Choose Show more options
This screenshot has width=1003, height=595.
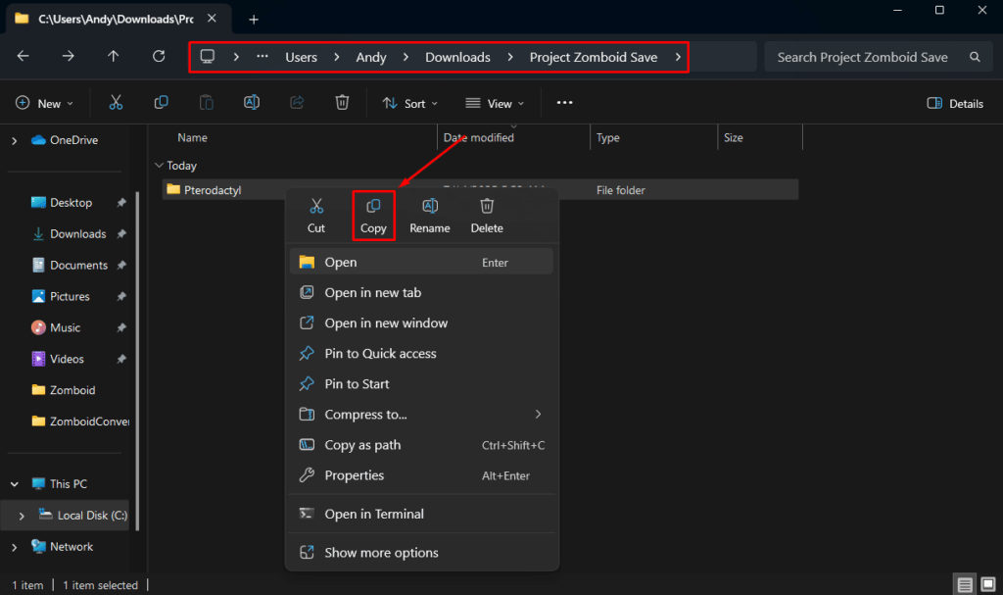pyautogui.click(x=421, y=552)
